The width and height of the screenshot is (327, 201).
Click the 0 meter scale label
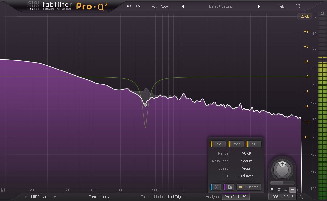coord(315,16)
